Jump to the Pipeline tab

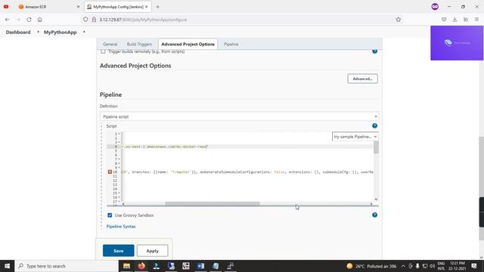tap(231, 44)
